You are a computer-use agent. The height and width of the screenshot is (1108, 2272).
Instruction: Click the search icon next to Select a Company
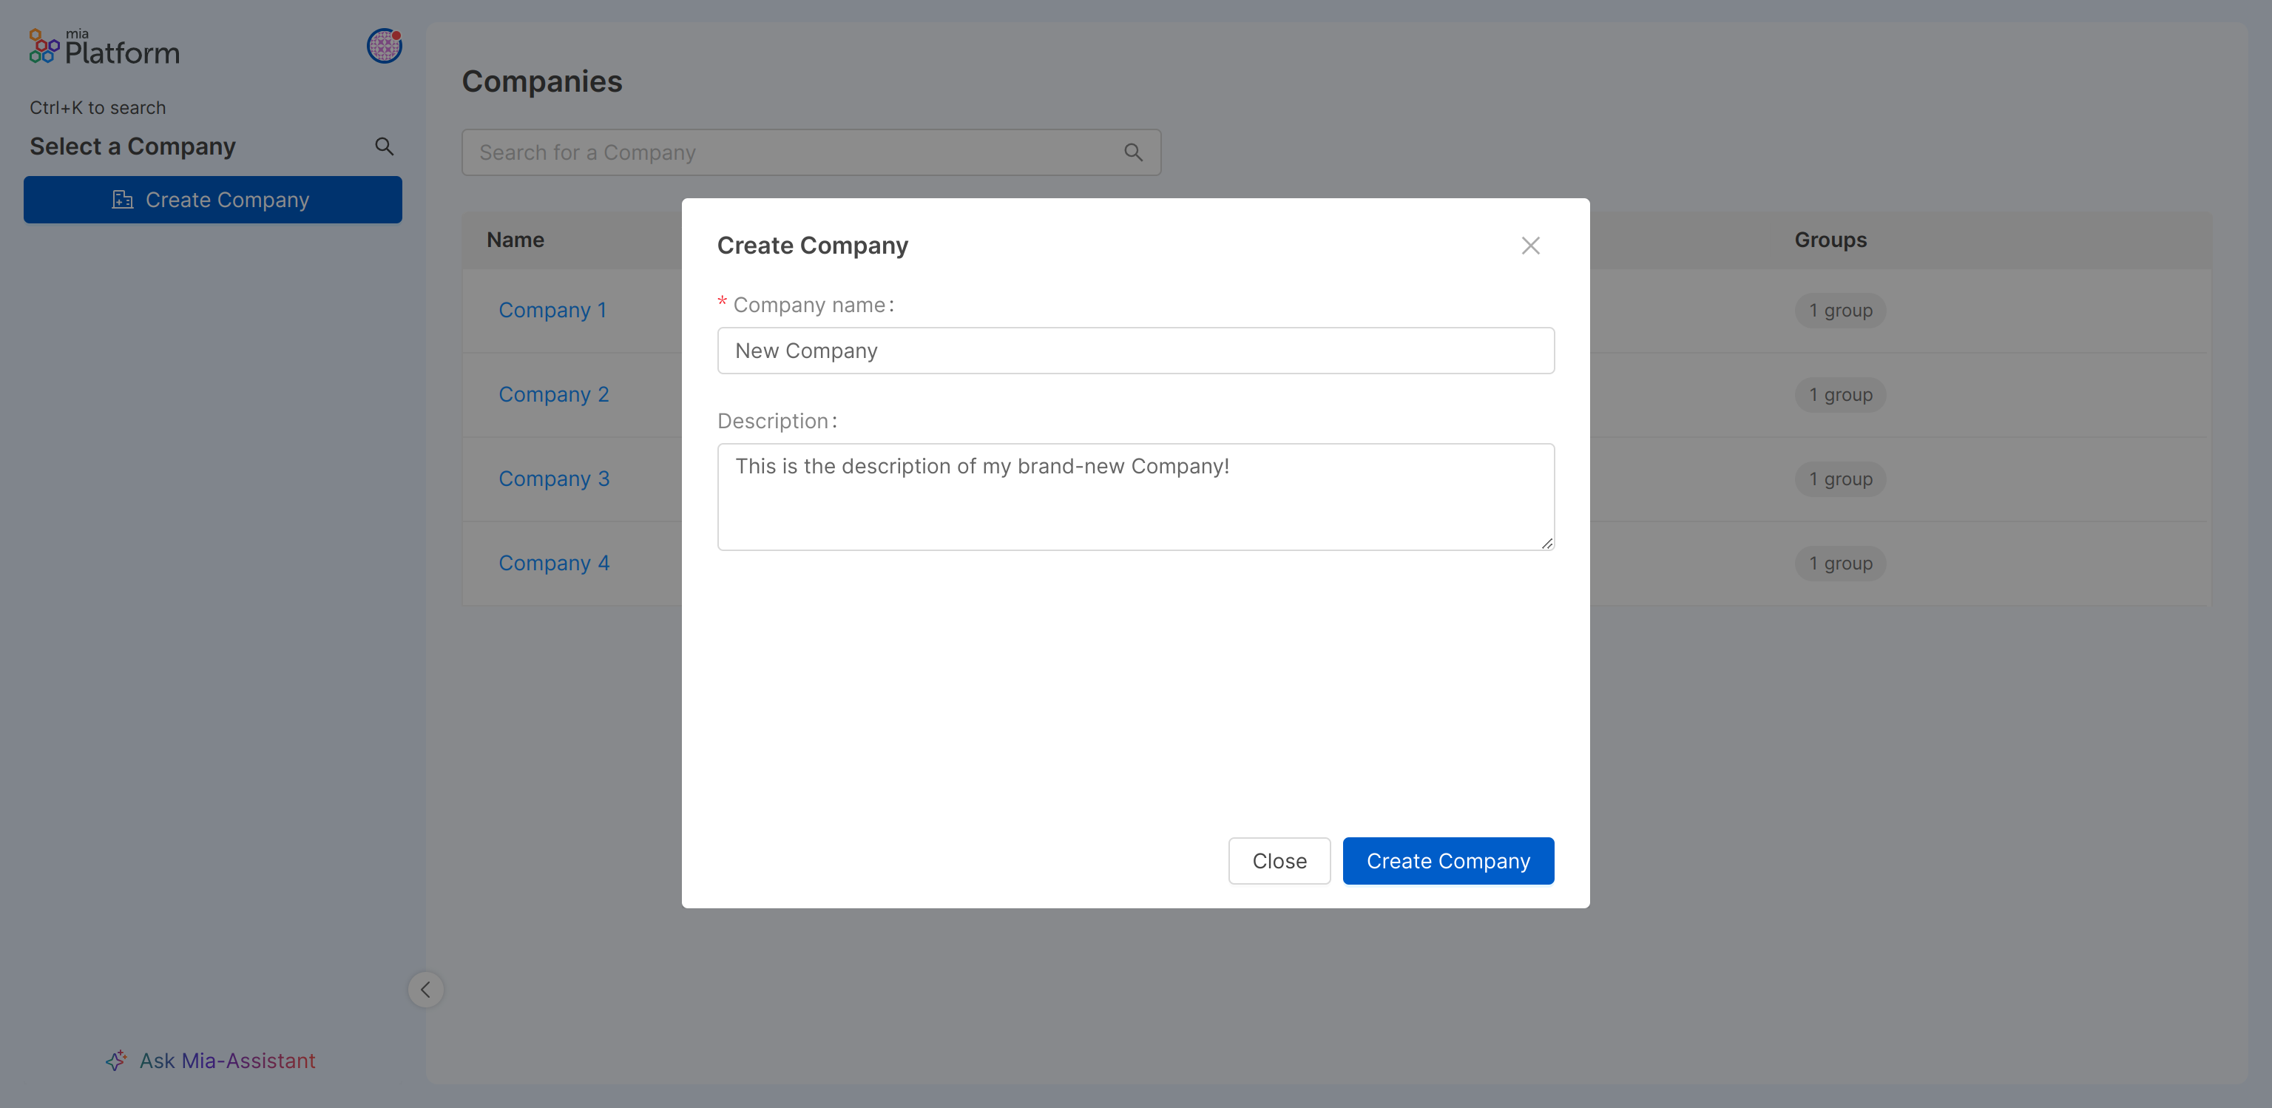[x=384, y=146]
